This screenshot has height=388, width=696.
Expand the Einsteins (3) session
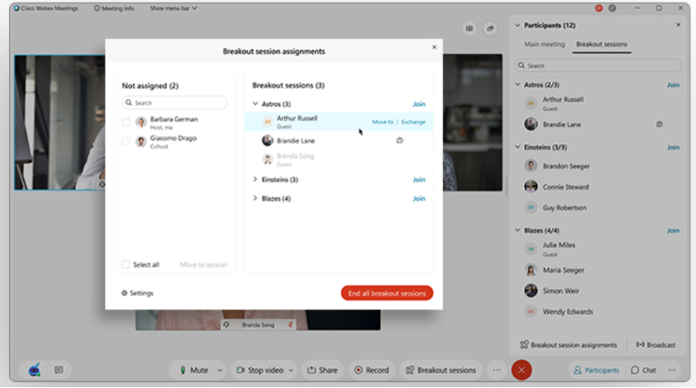(255, 179)
